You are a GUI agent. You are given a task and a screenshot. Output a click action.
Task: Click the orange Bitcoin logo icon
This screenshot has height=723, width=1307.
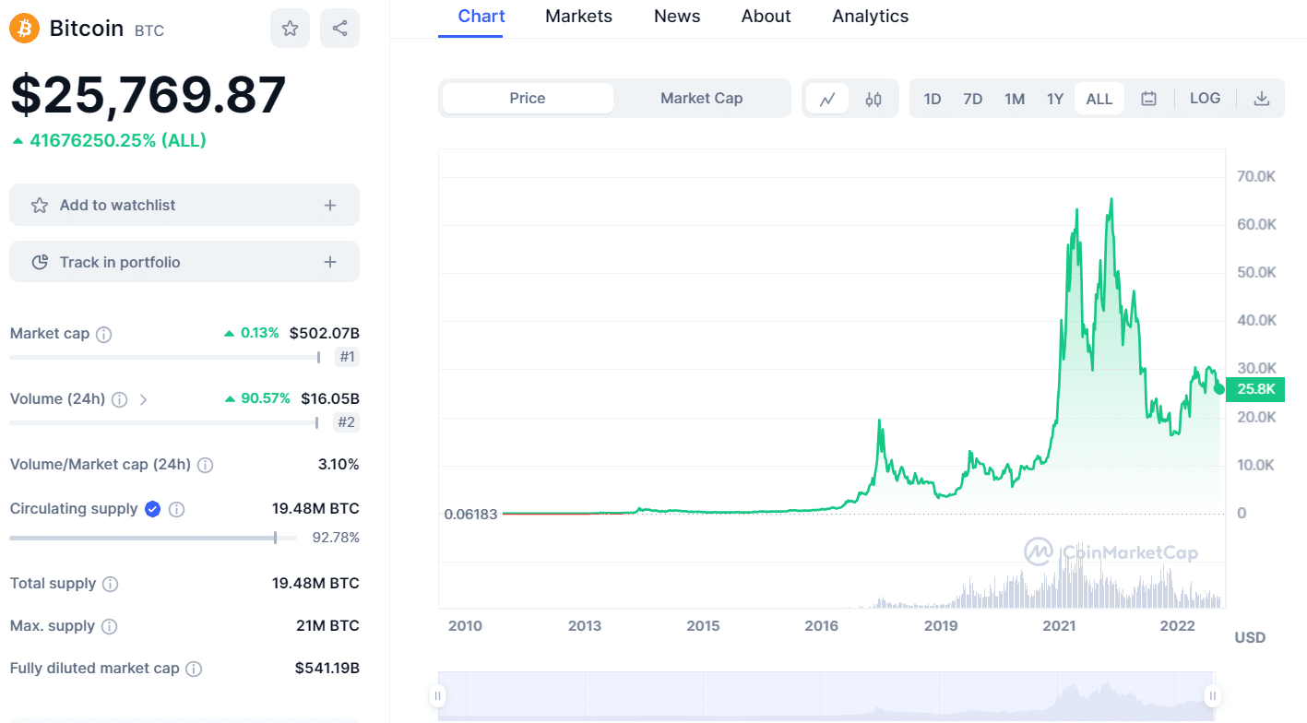coord(25,29)
